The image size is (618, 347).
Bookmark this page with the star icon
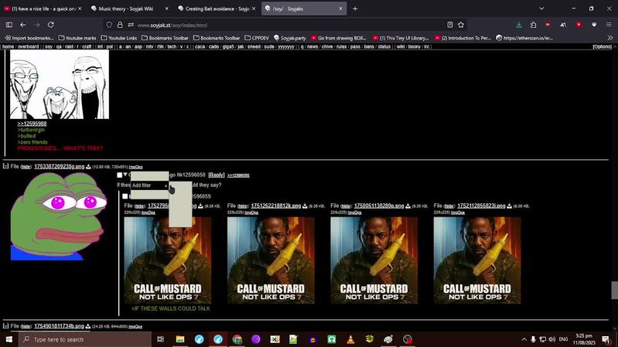[461, 25]
